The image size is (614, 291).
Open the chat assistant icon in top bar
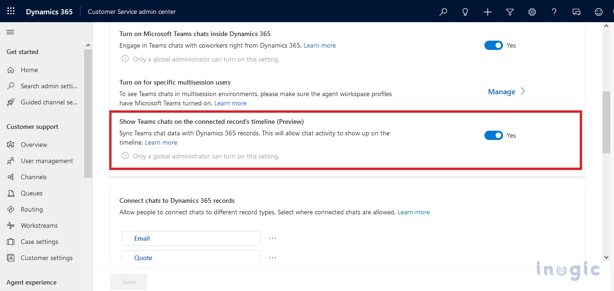(x=577, y=12)
